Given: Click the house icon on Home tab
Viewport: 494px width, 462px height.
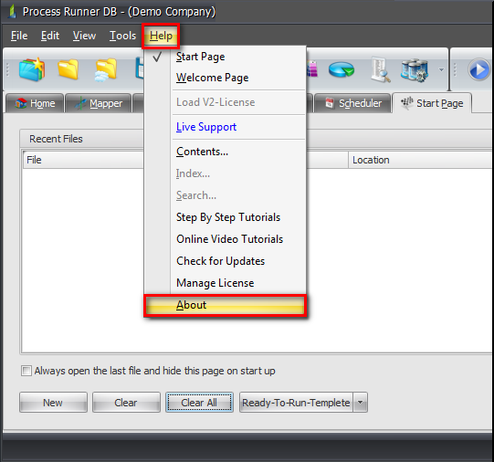Looking at the screenshot, I should [x=21, y=103].
